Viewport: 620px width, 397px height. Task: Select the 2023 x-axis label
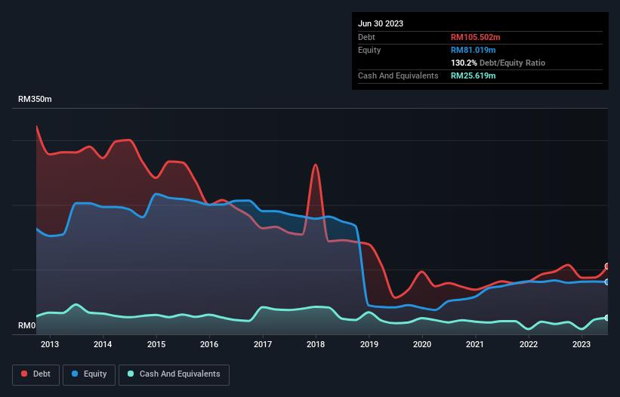tap(581, 344)
